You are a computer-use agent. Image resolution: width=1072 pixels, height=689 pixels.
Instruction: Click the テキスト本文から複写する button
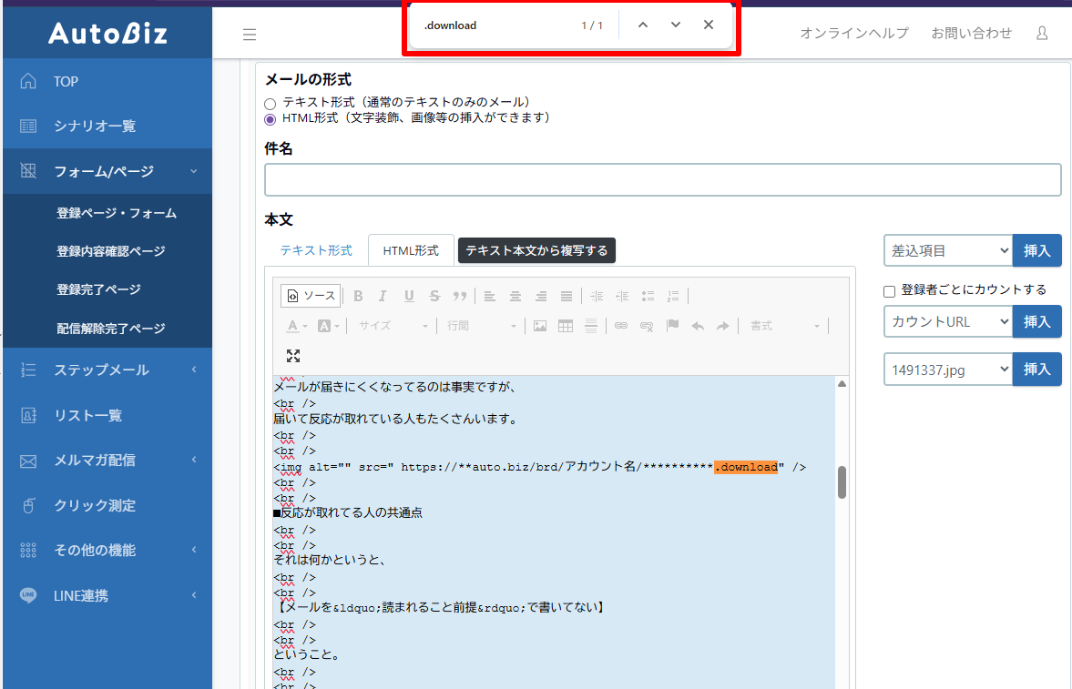[536, 250]
